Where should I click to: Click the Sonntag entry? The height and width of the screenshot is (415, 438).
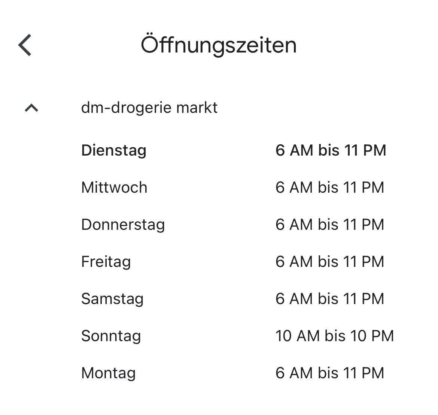click(110, 336)
